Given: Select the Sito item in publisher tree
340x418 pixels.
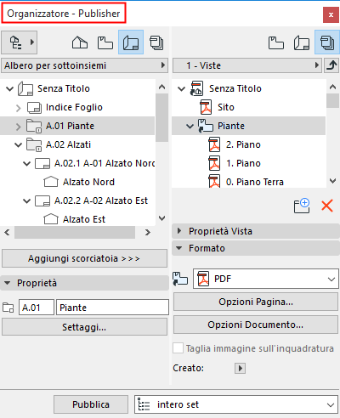Looking at the screenshot, I should click(226, 107).
